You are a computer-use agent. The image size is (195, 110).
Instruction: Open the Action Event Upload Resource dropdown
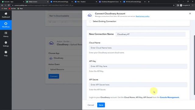point(65,69)
